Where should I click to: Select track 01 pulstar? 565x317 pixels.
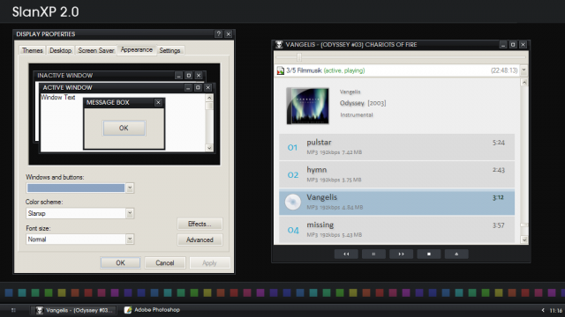[396, 147]
